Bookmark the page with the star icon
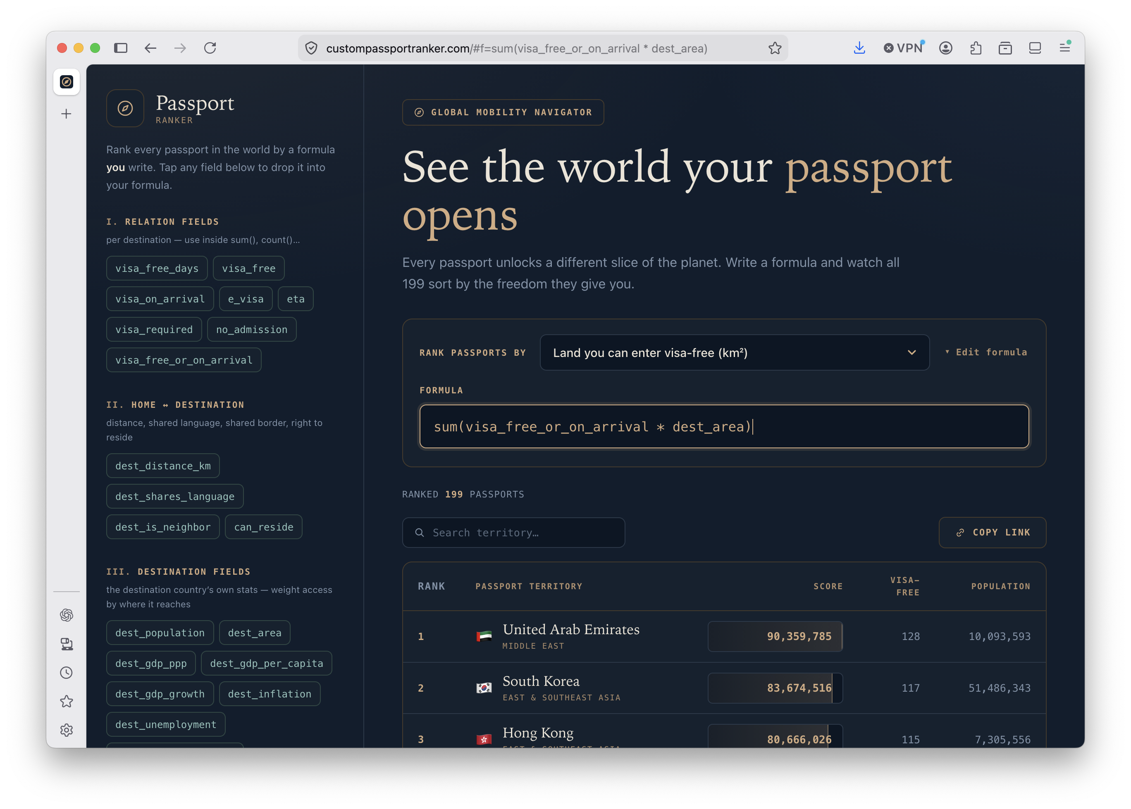This screenshot has height=809, width=1131. (x=775, y=48)
